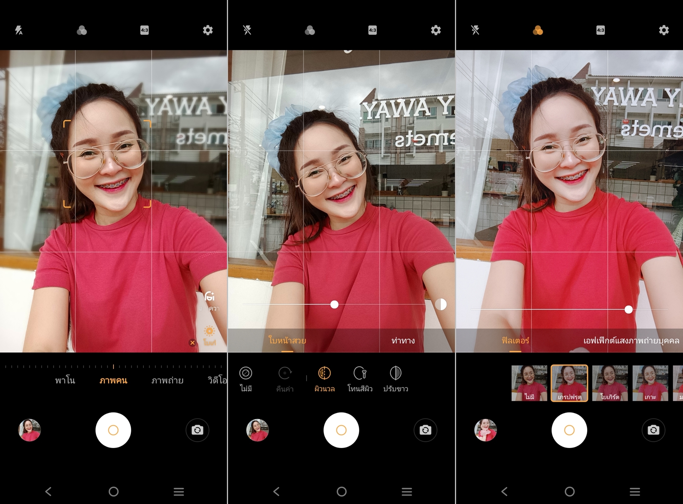The width and height of the screenshot is (683, 504).
Task: Change 4:3 aspect ratio in middle screen
Action: [x=373, y=30]
